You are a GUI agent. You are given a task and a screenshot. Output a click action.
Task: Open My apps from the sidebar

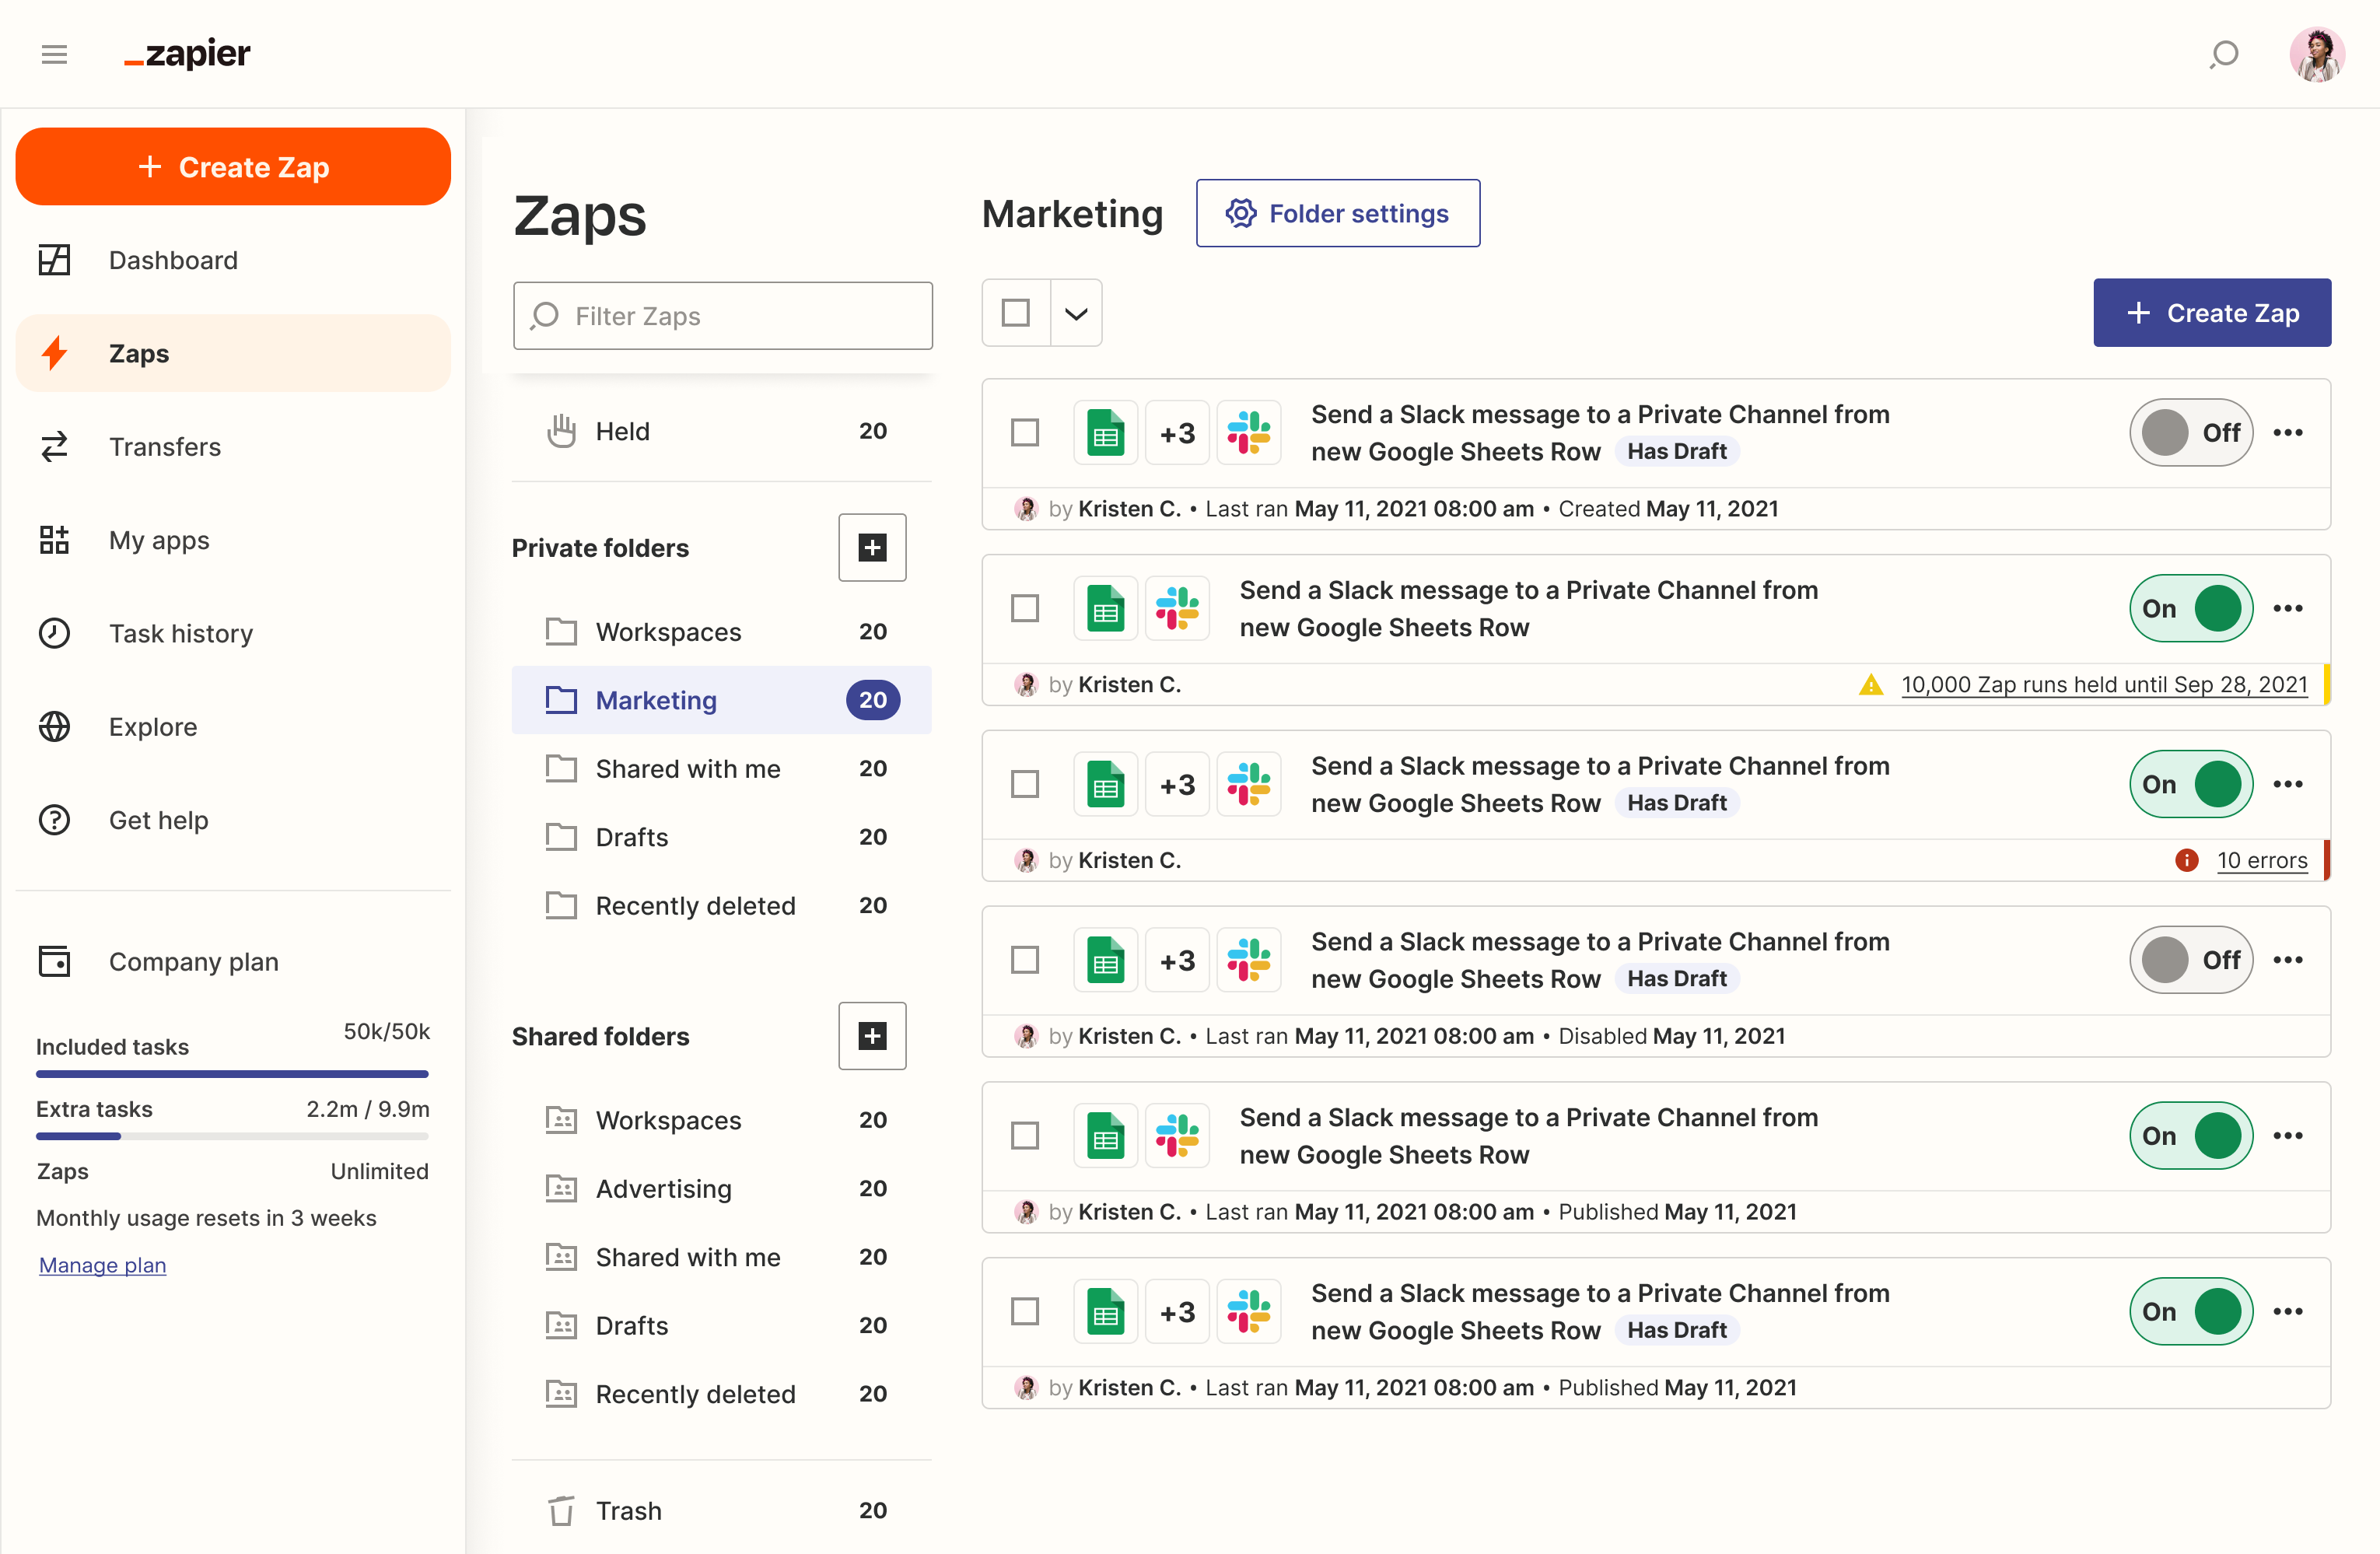coord(160,540)
